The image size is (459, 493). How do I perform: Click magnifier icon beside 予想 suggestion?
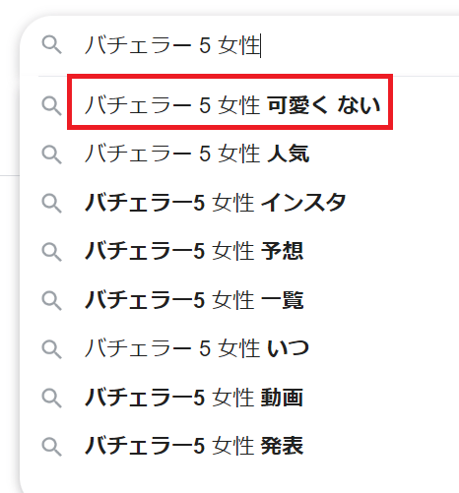click(51, 252)
